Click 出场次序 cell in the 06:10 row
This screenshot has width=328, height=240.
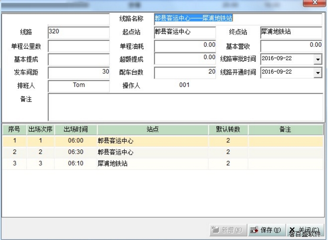click(x=40, y=163)
